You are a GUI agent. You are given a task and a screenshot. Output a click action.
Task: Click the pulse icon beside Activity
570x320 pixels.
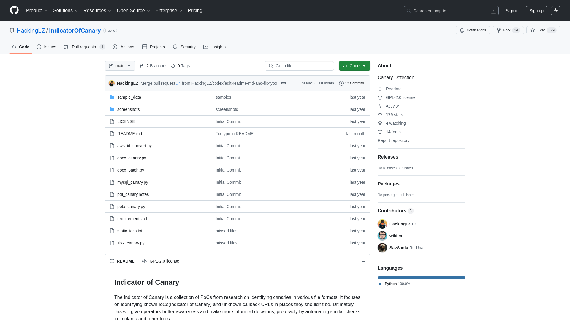(x=380, y=106)
